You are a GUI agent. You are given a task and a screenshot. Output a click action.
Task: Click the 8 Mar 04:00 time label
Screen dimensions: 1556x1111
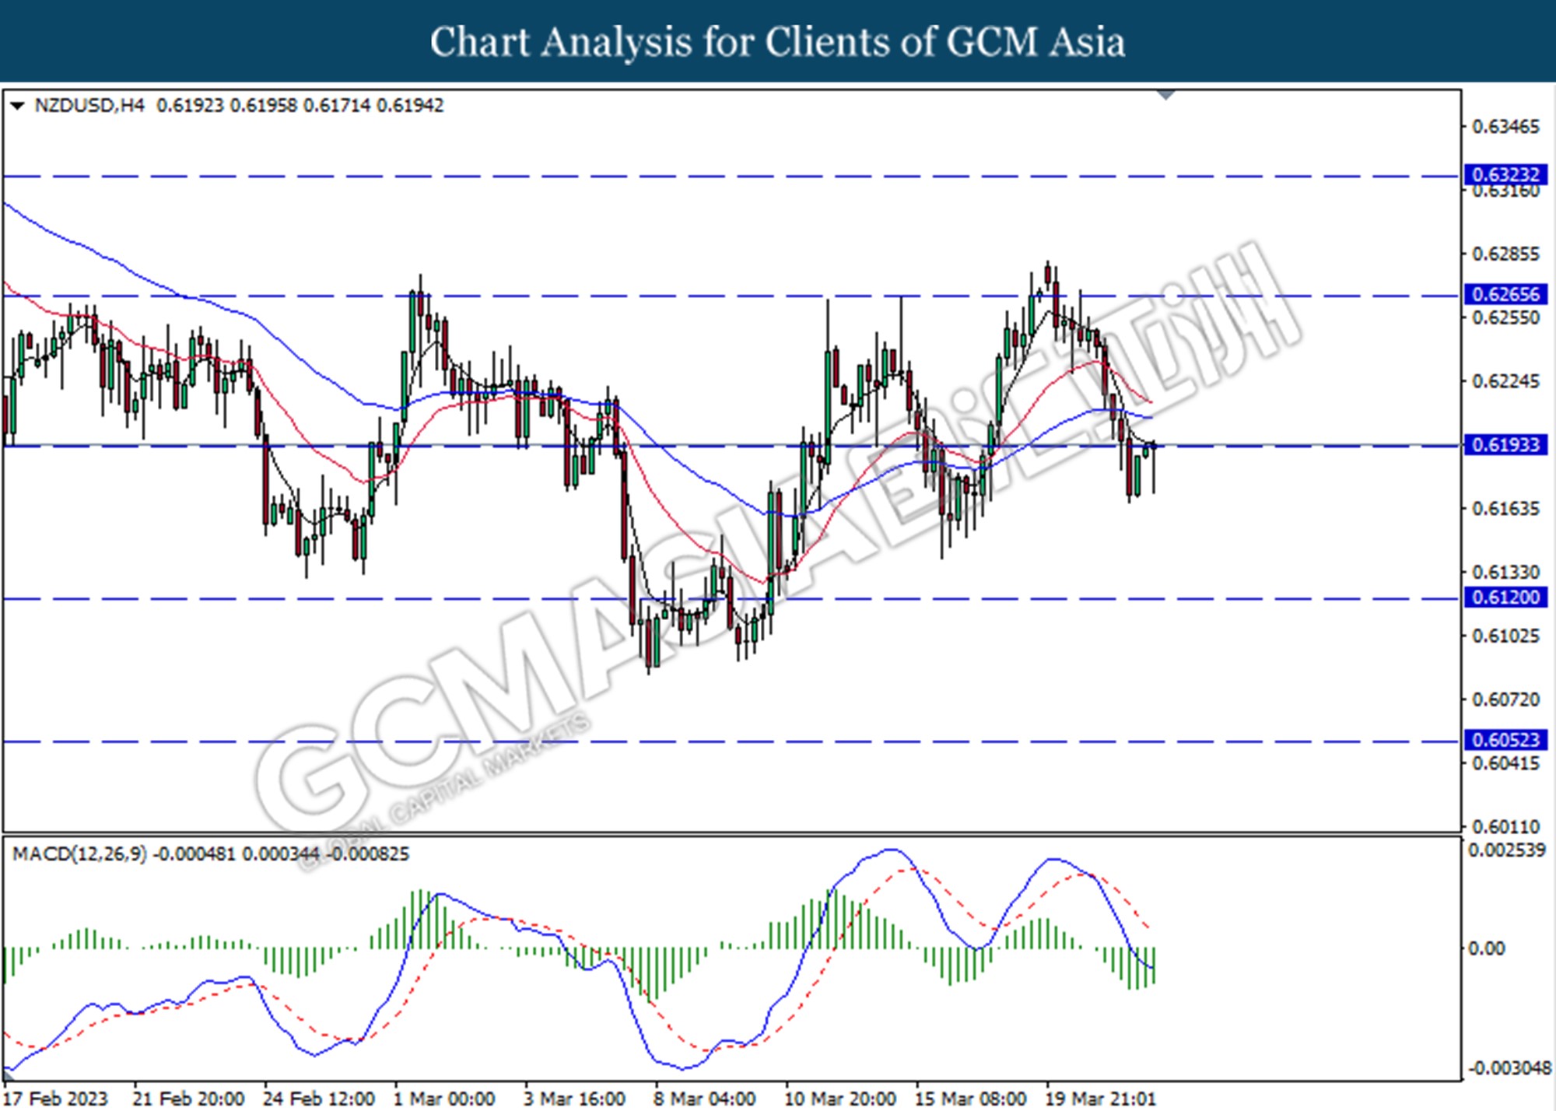coord(706,1099)
